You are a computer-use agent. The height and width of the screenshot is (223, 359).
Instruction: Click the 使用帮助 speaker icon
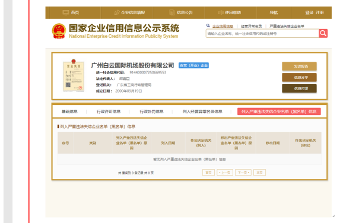(x=221, y=12)
